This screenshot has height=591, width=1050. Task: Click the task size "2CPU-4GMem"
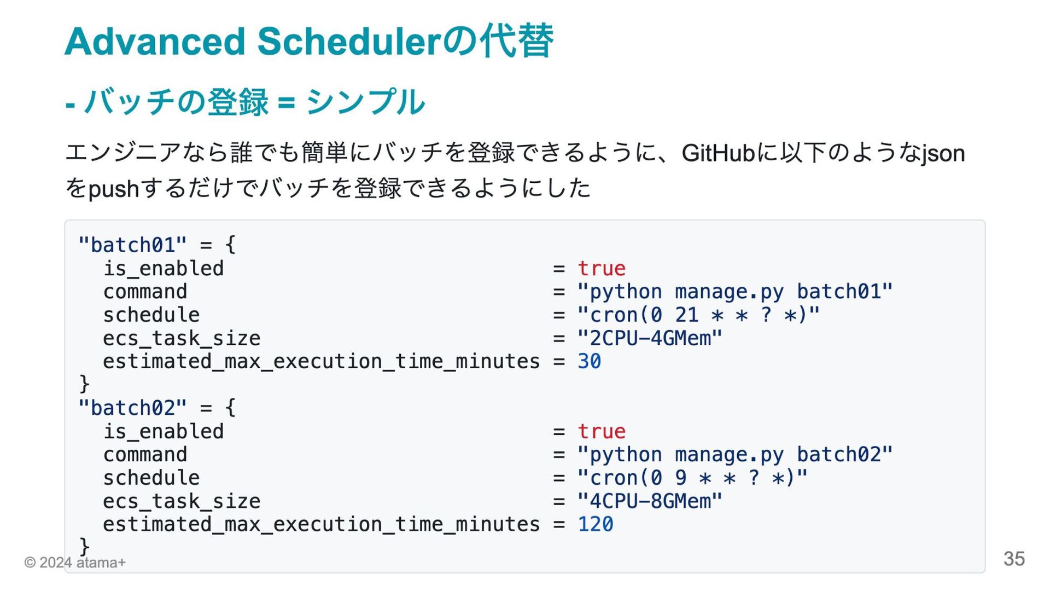click(650, 339)
